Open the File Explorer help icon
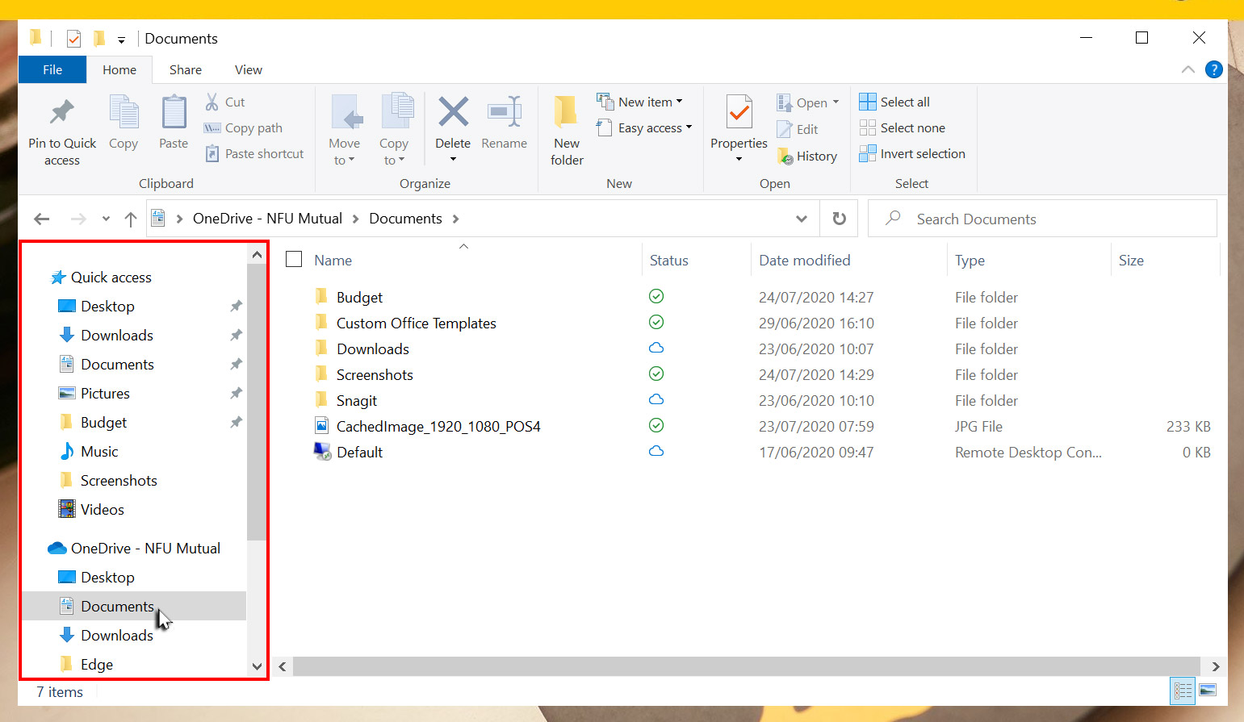The width and height of the screenshot is (1244, 722). tap(1213, 69)
